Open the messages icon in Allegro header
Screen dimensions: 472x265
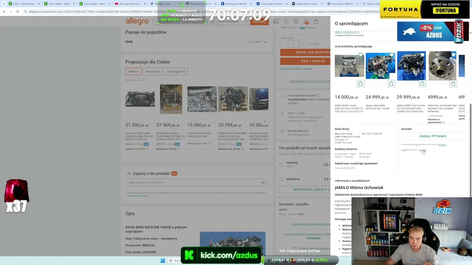click(296, 22)
